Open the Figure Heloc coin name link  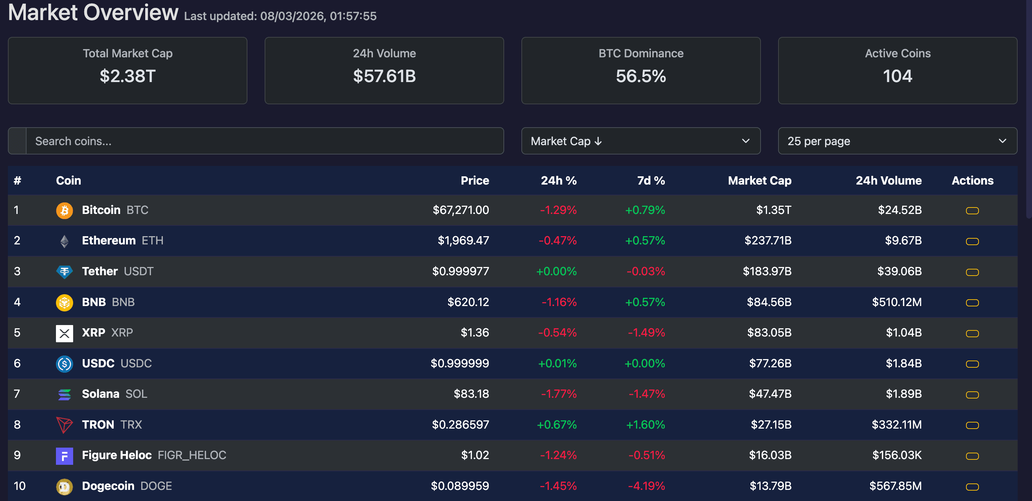point(117,455)
